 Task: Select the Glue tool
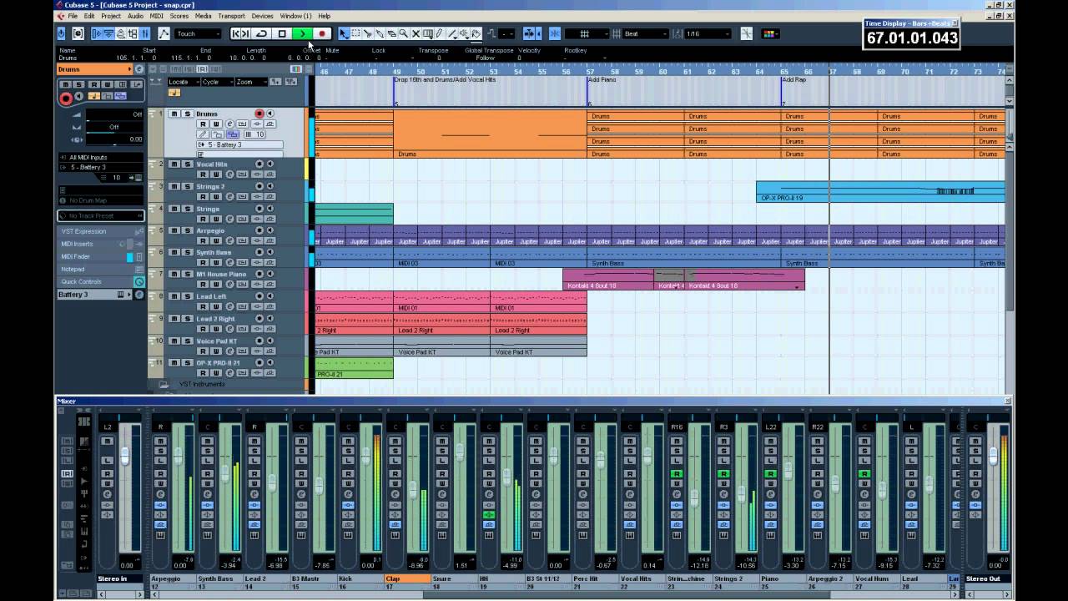coord(380,33)
